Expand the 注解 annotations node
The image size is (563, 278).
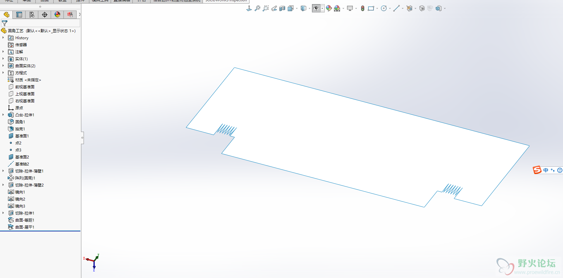[x=3, y=52]
